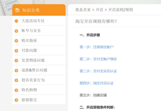Image resolution: width=161 pixels, height=111 pixels.
Task: Open link 第一步：注册淘宝账户
Action: (97, 47)
